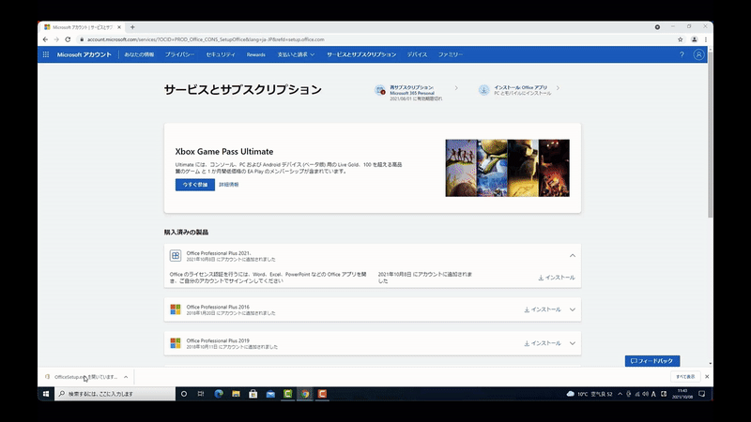Viewport: 751px width, 422px height.
Task: Close the downloads bar
Action: [x=707, y=377]
